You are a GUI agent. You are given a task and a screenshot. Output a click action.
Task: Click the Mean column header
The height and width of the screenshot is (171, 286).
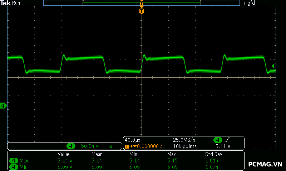(97, 154)
